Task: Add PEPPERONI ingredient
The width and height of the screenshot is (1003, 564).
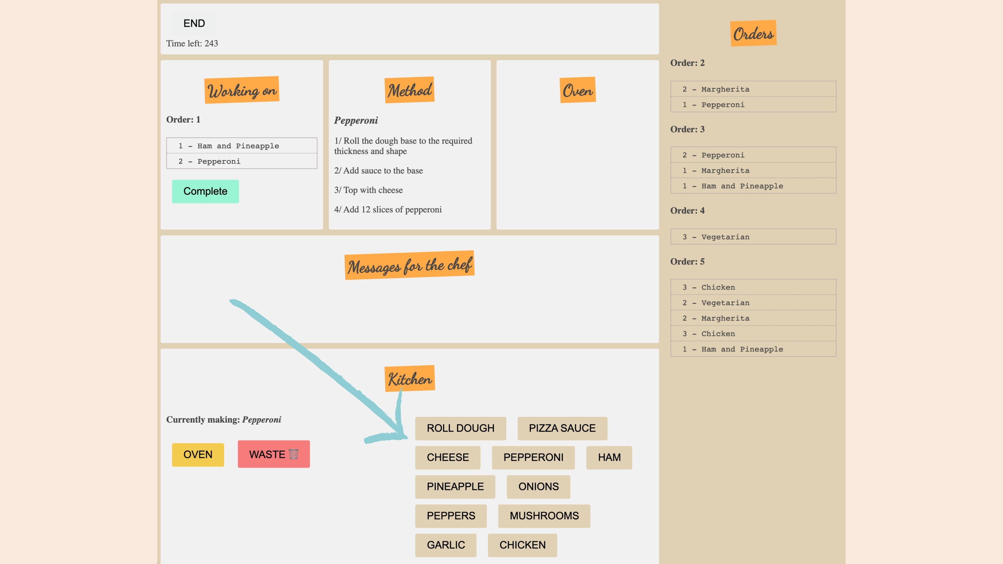Action: (x=533, y=457)
